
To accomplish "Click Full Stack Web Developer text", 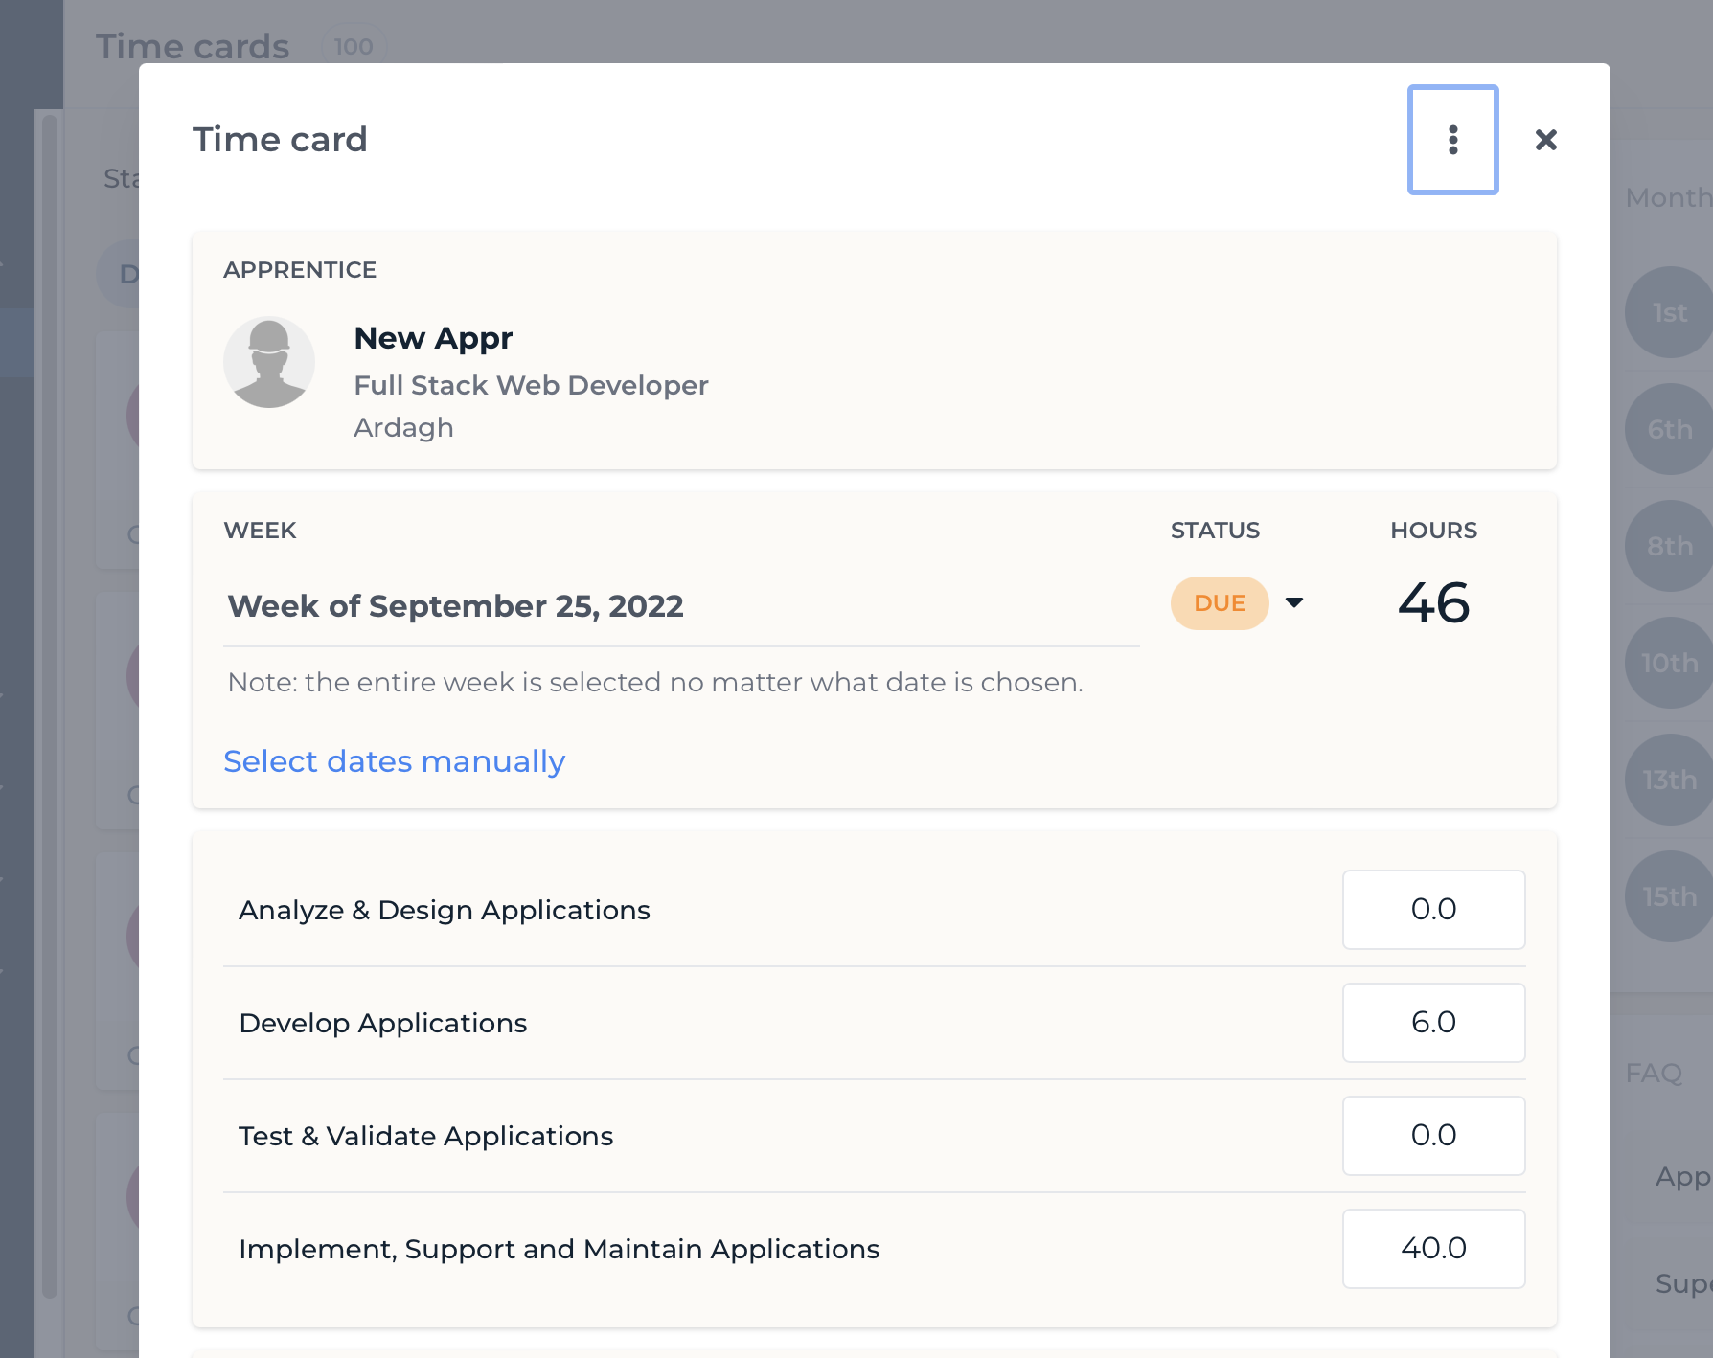I will point(531,385).
